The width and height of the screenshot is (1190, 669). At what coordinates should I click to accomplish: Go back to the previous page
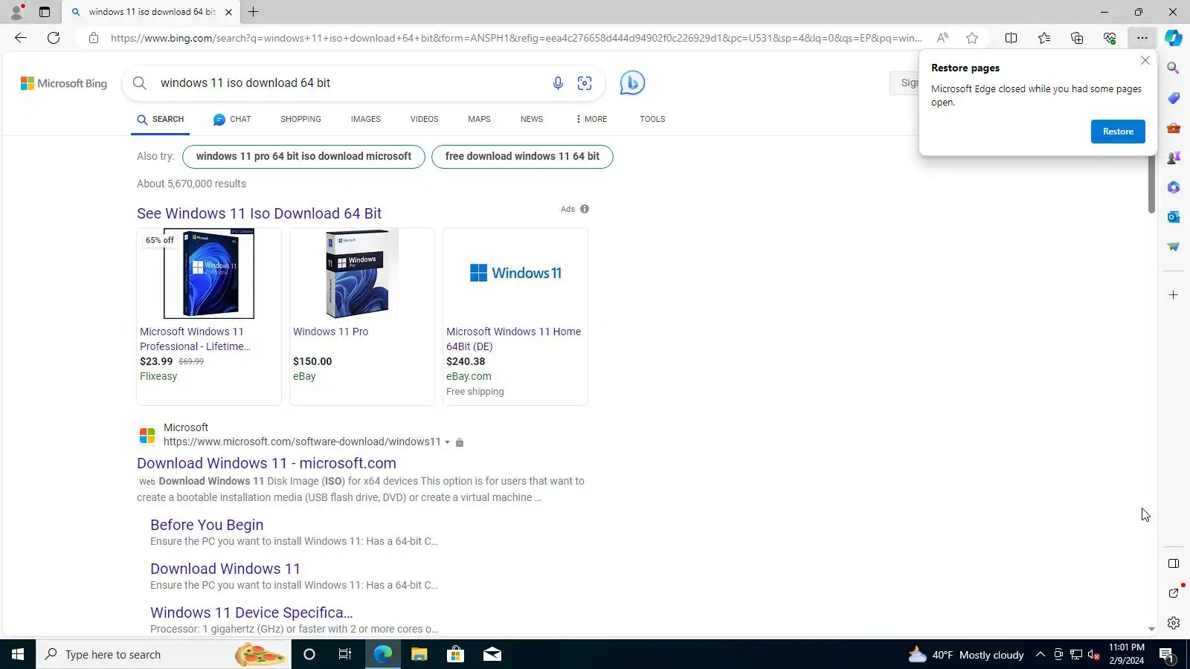click(21, 38)
